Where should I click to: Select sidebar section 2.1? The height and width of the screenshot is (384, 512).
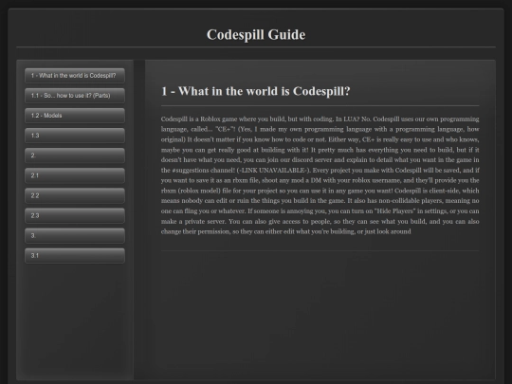[75, 175]
